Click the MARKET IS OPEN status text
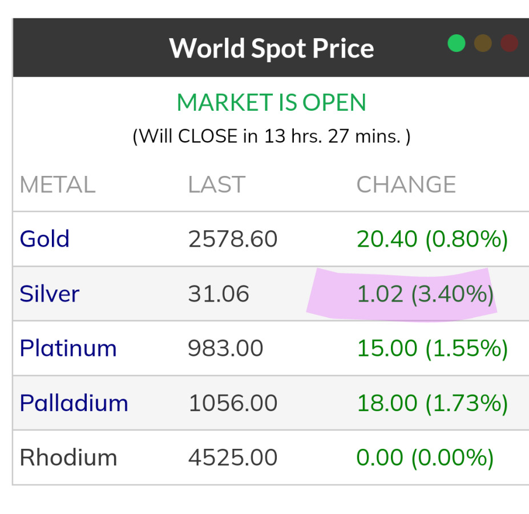Viewport: 529px width, 514px height. tap(272, 103)
